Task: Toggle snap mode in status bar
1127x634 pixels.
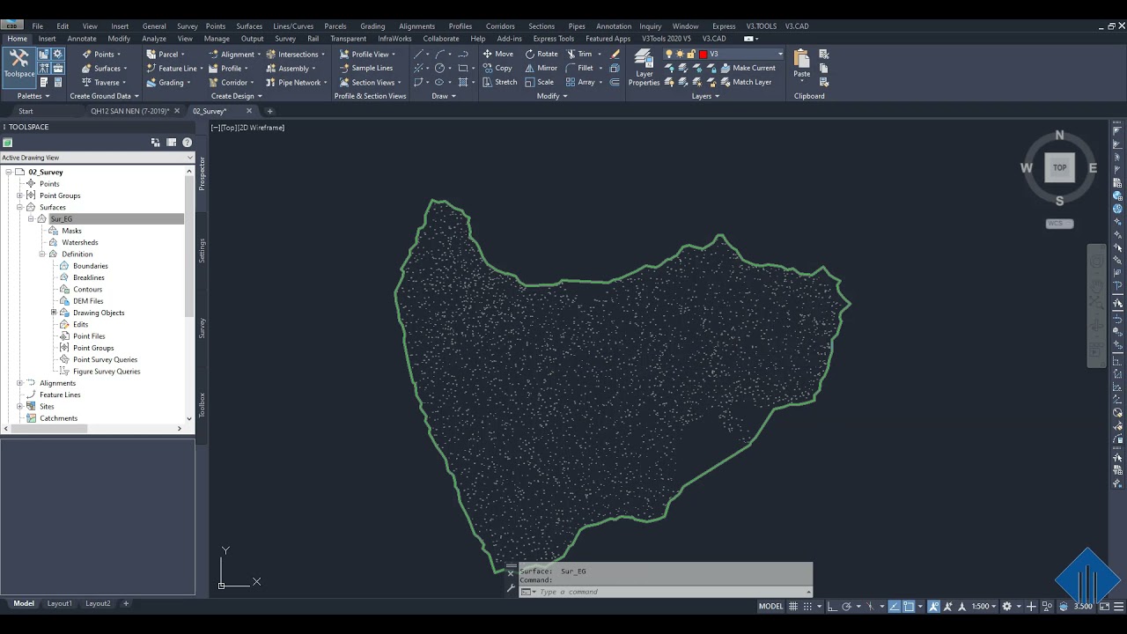Action: click(x=807, y=606)
